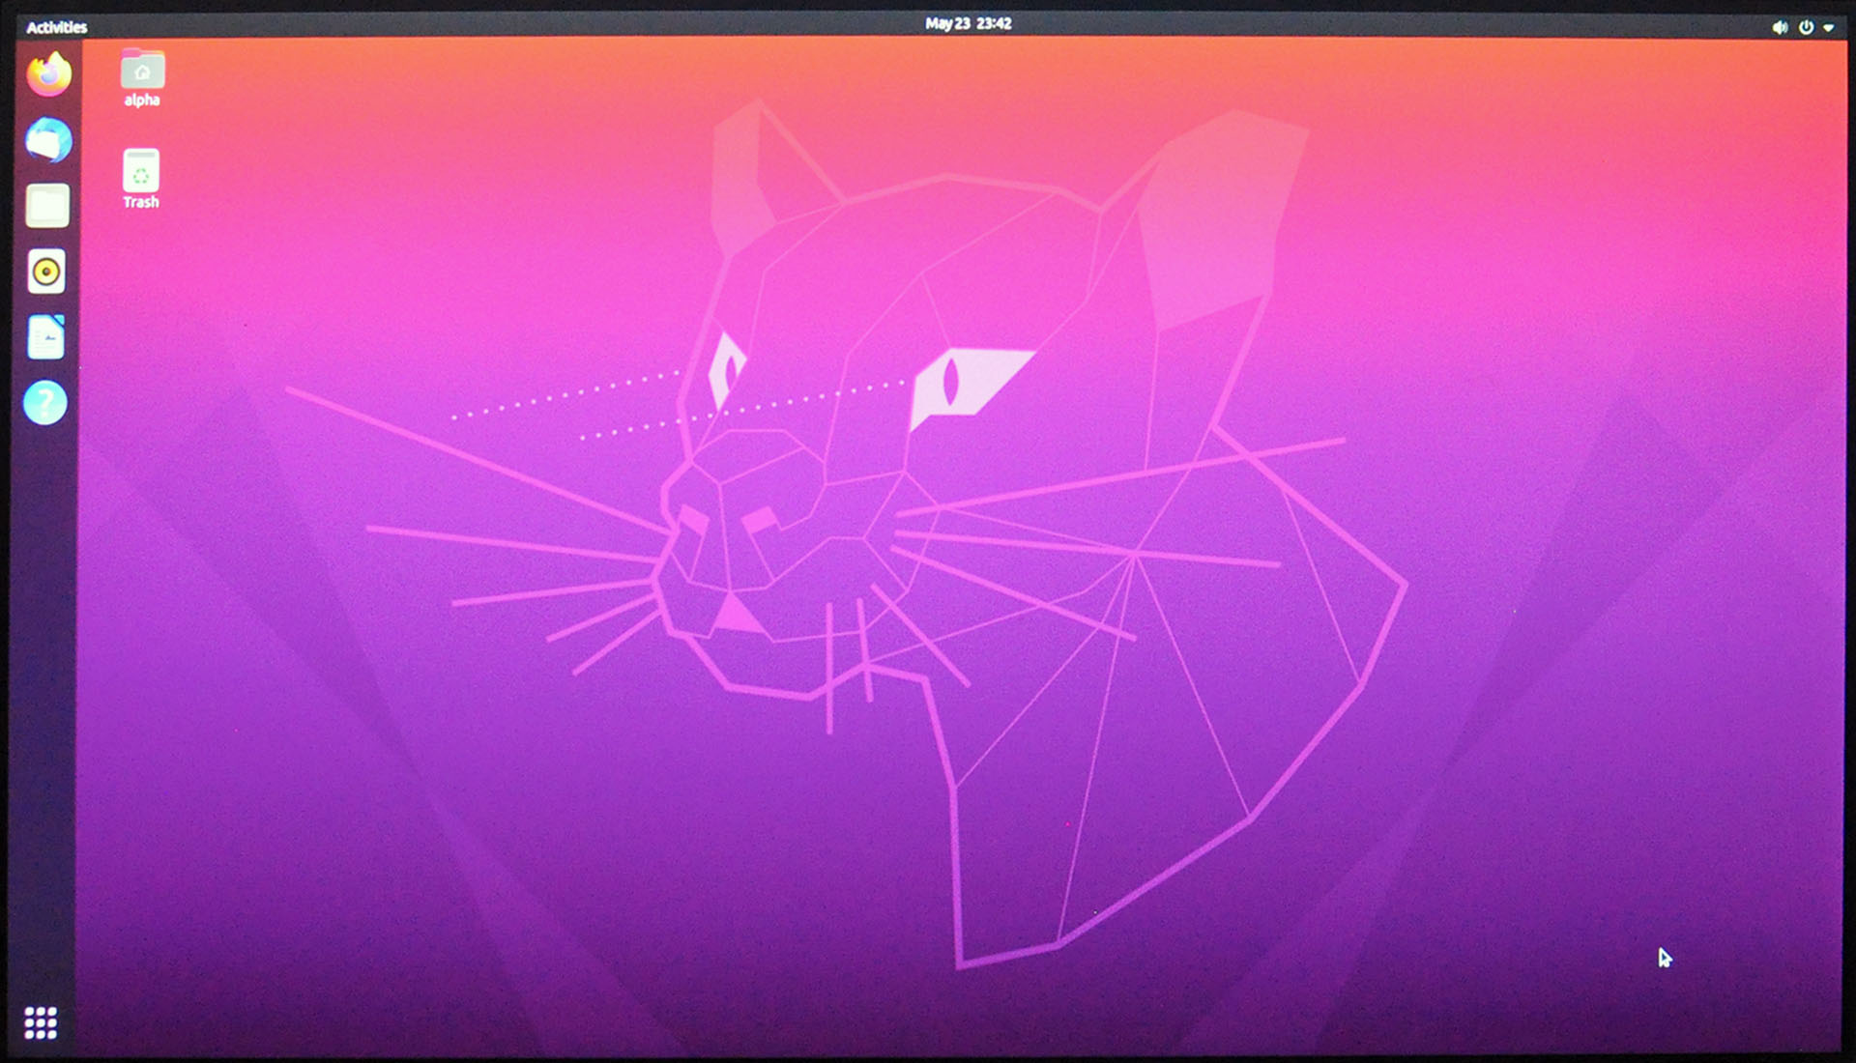Expand the system menu arrow
1856x1063 pixels.
1828,28
